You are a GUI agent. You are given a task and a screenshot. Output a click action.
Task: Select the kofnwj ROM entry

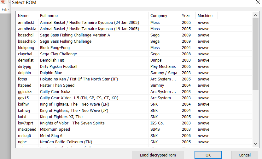(134, 111)
